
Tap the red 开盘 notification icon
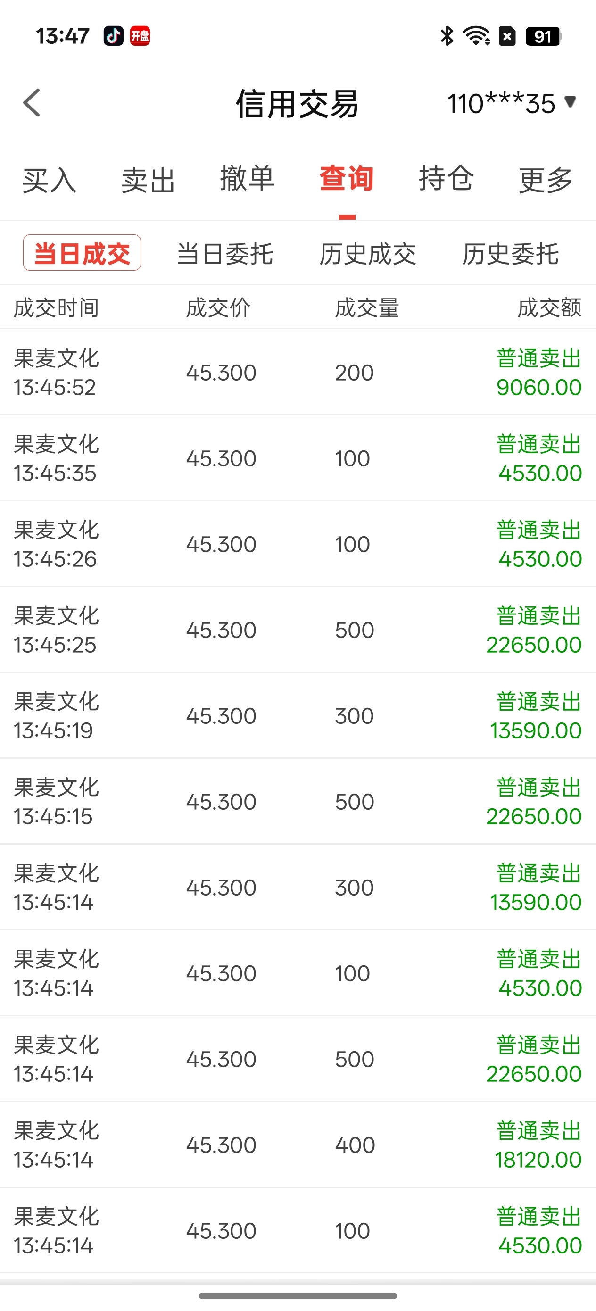[x=140, y=36]
